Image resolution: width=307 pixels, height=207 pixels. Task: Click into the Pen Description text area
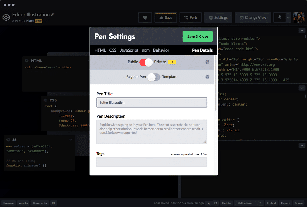pyautogui.click(x=152, y=131)
